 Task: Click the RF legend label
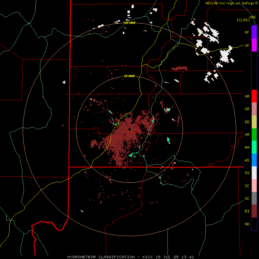(247, 32)
